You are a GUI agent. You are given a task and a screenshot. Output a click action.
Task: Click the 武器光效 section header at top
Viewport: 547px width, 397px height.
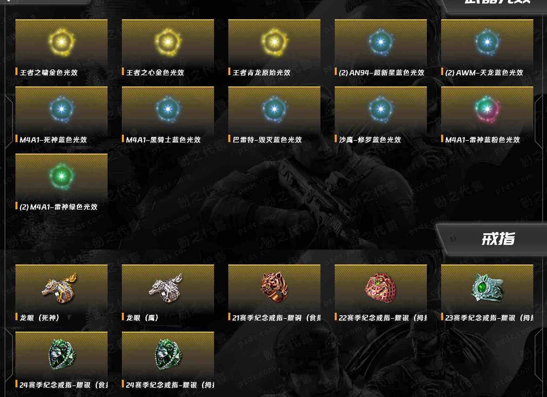click(497, 3)
